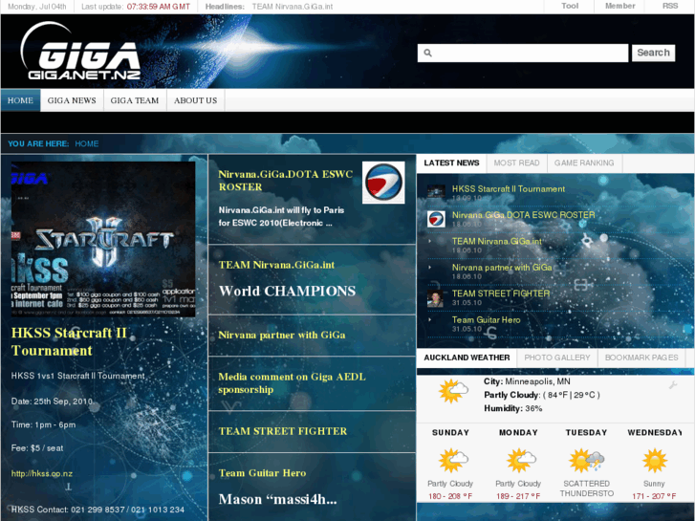The height and width of the screenshot is (521, 695).
Task: Switch to the MOST READ tab
Action: [x=516, y=163]
